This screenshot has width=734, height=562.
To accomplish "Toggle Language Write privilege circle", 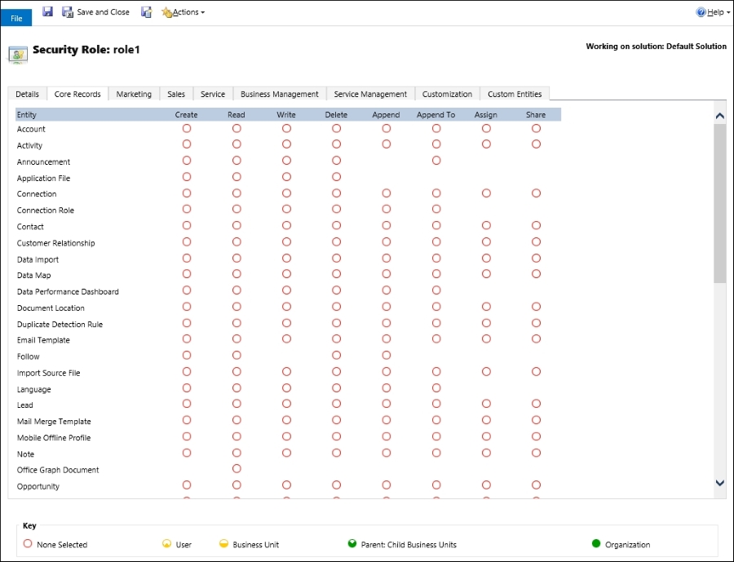I will point(286,387).
